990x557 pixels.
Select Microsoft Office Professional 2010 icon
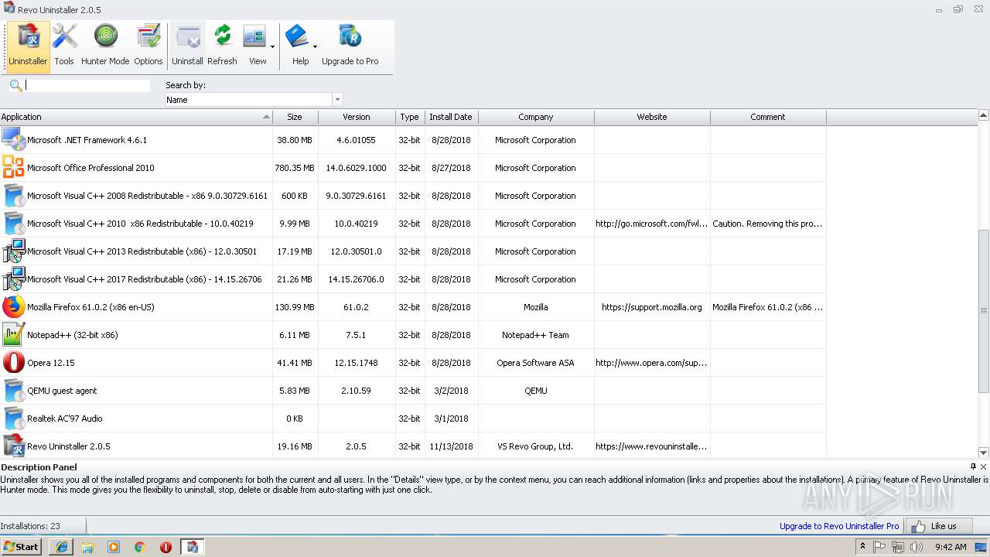tap(13, 168)
